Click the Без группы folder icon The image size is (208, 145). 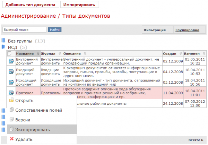click(3, 40)
